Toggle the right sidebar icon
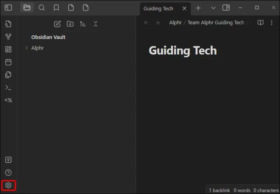The height and width of the screenshot is (194, 280). point(226,8)
